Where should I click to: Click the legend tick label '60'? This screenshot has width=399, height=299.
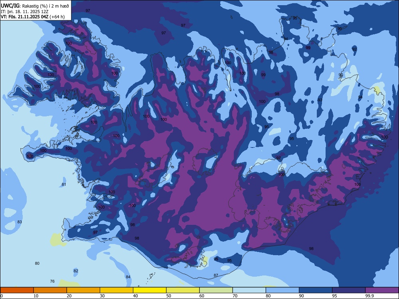pyautogui.click(x=202, y=296)
